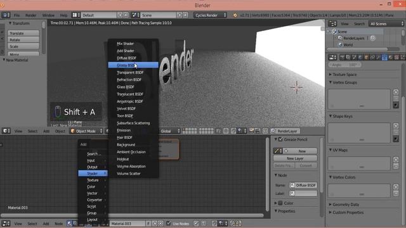This screenshot has width=406, height=228.
Task: Add new scene with plus icon
Action: 180,15
